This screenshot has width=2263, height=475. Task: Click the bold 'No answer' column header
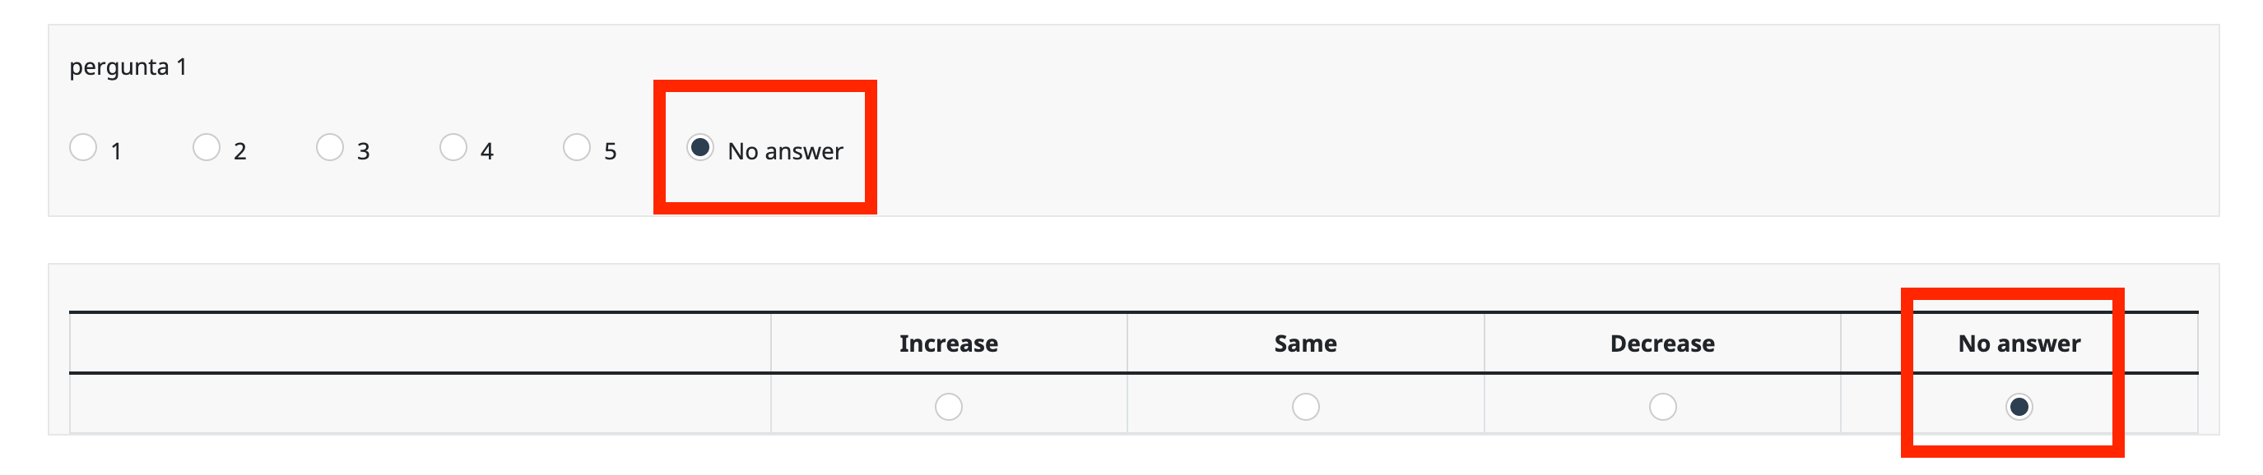pyautogui.click(x=2019, y=344)
